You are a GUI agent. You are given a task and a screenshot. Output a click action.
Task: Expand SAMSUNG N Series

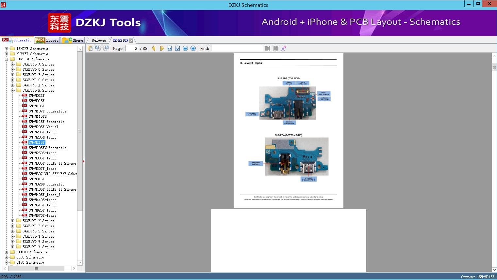12,221
